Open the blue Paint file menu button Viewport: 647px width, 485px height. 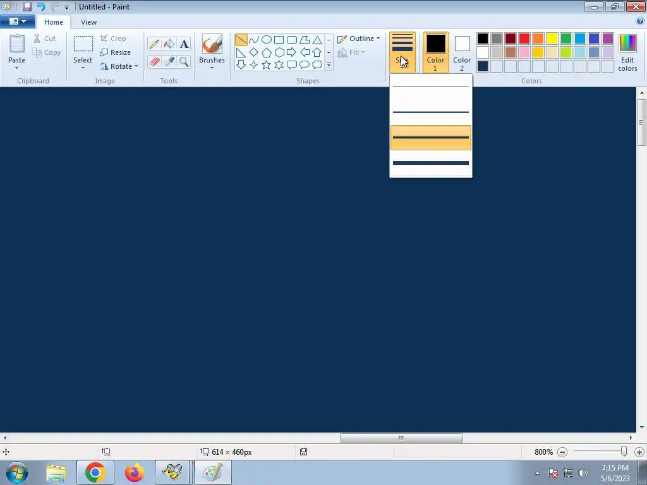coord(17,21)
